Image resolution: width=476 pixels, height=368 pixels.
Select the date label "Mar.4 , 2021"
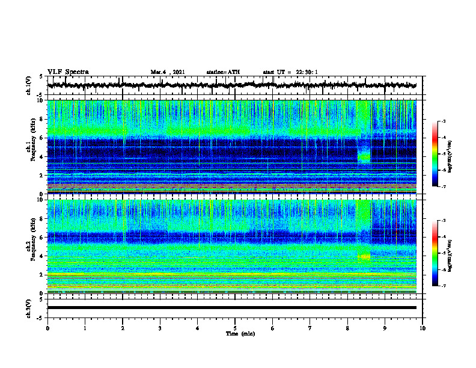coord(168,72)
